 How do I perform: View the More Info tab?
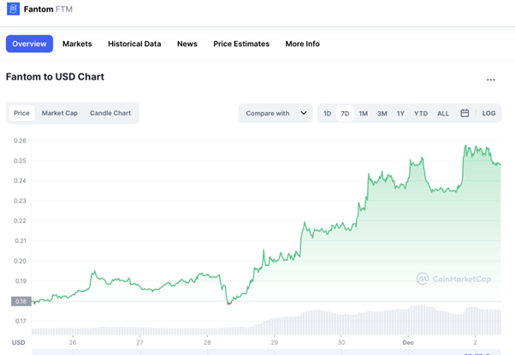click(303, 44)
